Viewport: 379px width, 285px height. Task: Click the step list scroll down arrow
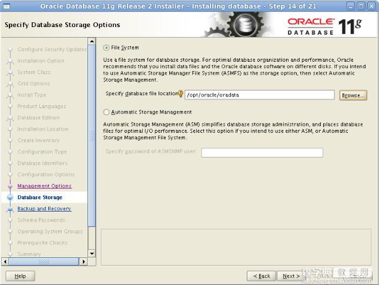(x=92, y=254)
